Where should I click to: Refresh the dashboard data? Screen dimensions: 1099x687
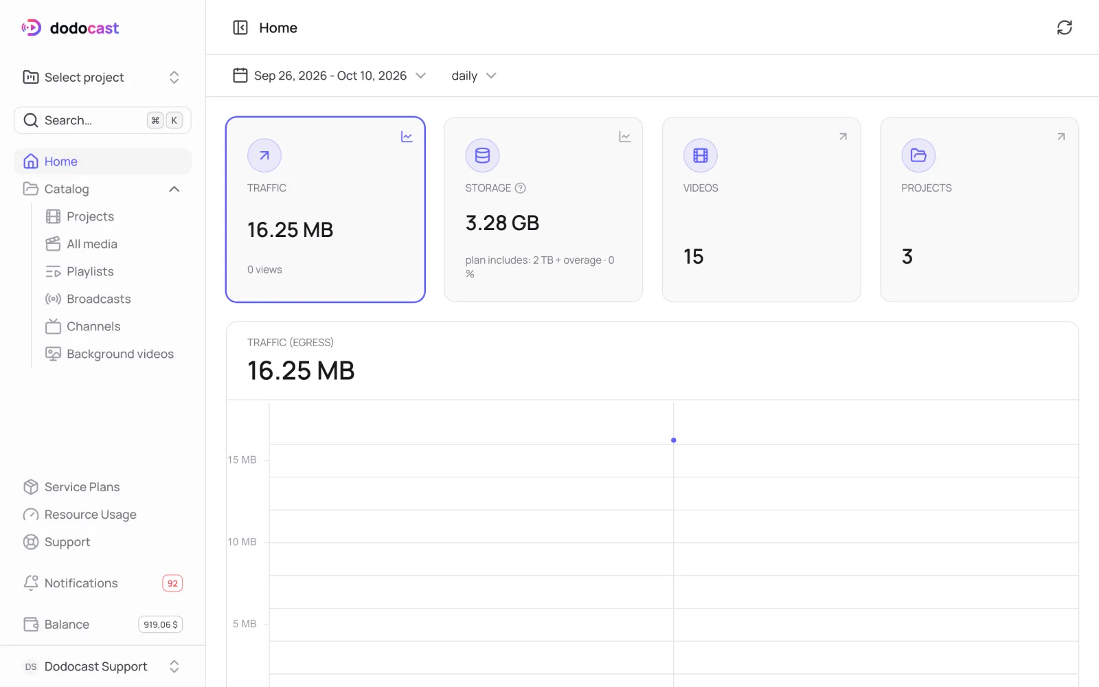[x=1064, y=27]
